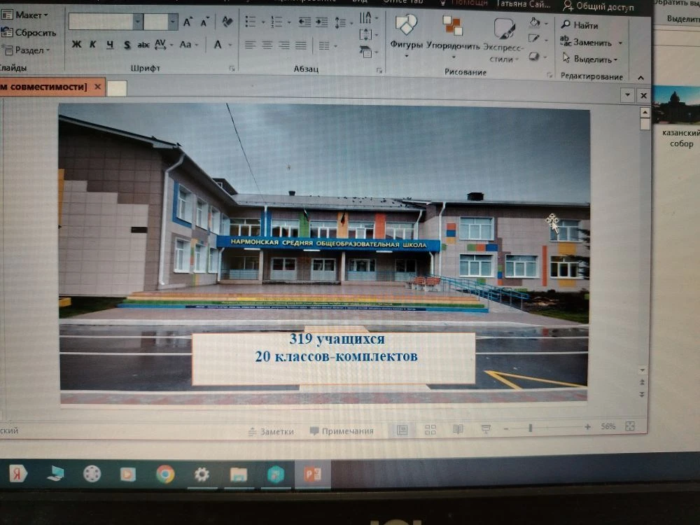Click the zoom slider handle
The width and height of the screenshot is (700, 525).
point(531,428)
